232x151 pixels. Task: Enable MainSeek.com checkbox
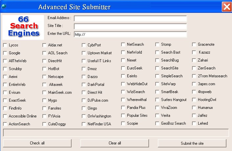(44, 92)
